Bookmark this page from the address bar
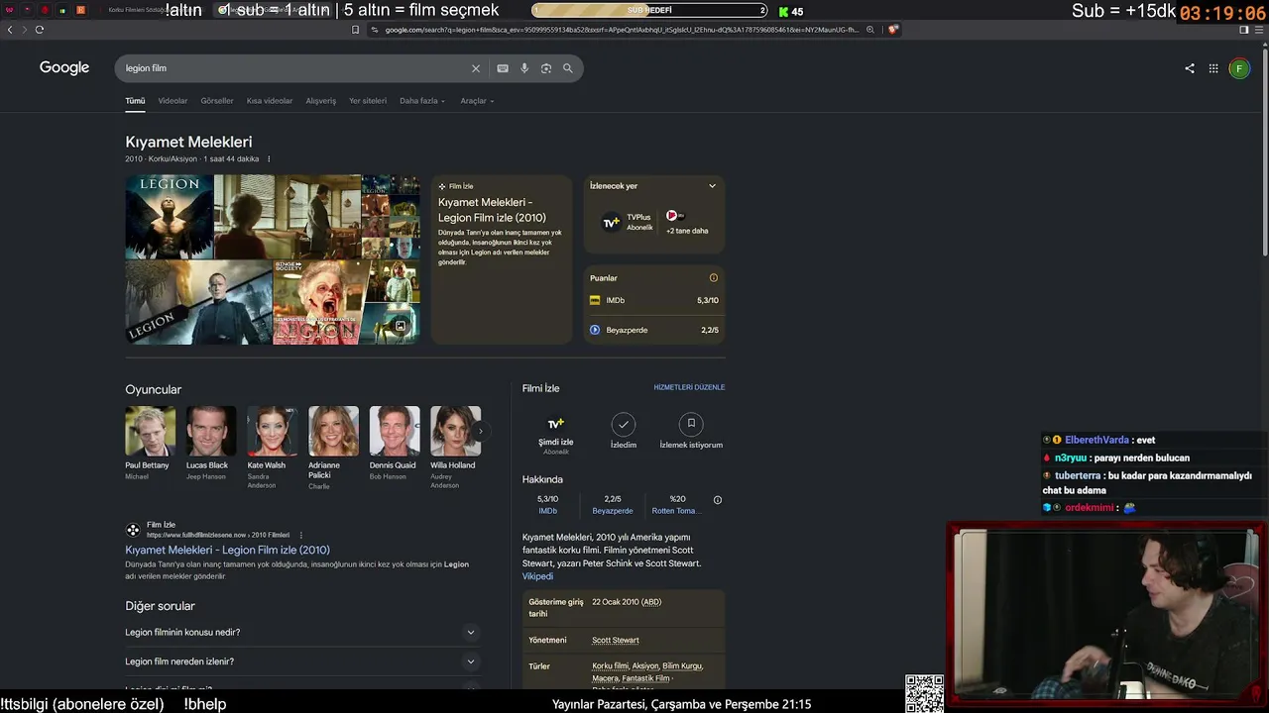Viewport: 1269px width, 713px height. 355,30
